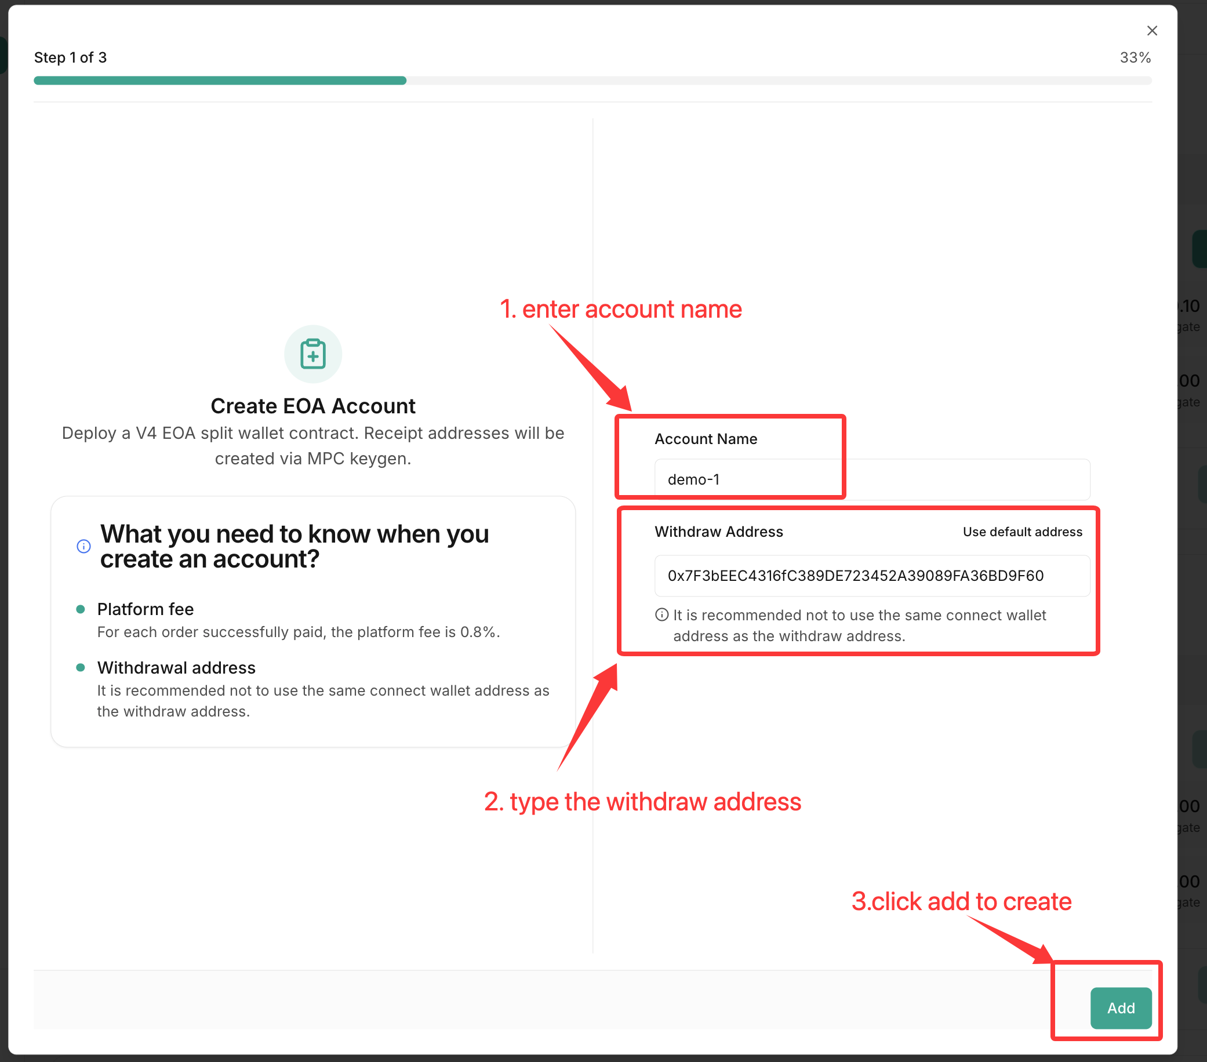The image size is (1207, 1062).
Task: Click the Withdrawal address bullet title
Action: 176,668
